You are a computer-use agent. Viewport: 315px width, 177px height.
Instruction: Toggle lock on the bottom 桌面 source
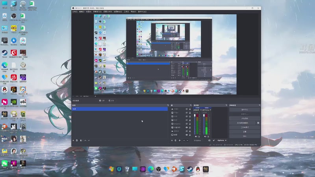coord(190,135)
